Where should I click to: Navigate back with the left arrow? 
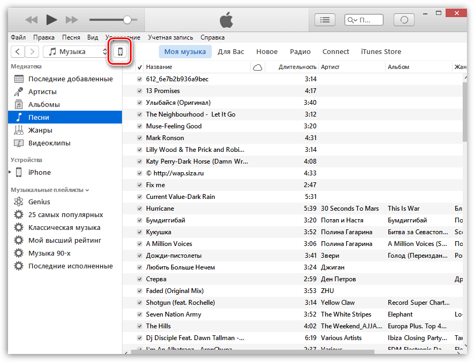(18, 52)
